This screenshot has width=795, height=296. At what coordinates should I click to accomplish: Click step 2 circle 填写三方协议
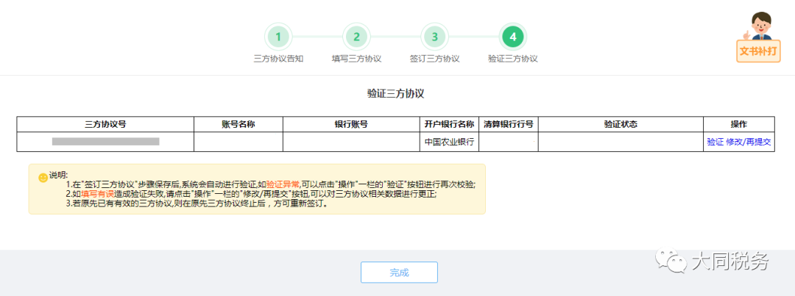(356, 37)
